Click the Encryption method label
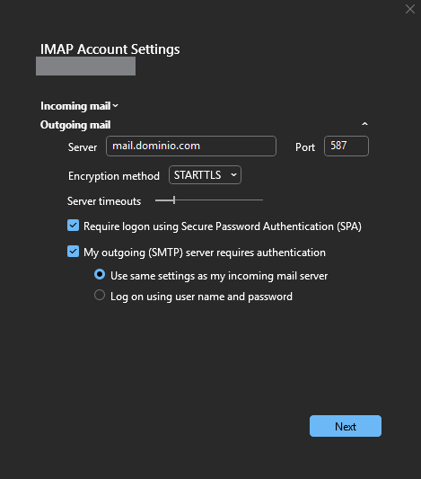Viewport: 421px width, 479px height. 114,176
